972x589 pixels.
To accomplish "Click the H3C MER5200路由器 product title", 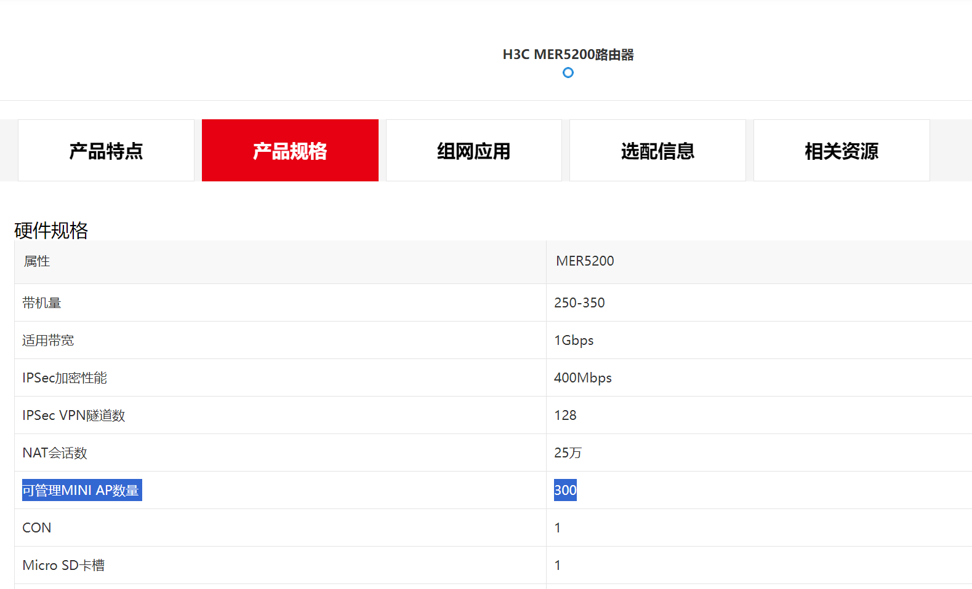I will [x=568, y=55].
